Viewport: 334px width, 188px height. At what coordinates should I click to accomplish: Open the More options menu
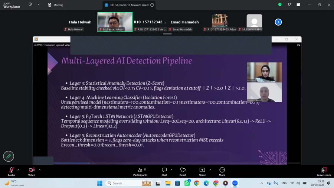(x=222, y=172)
